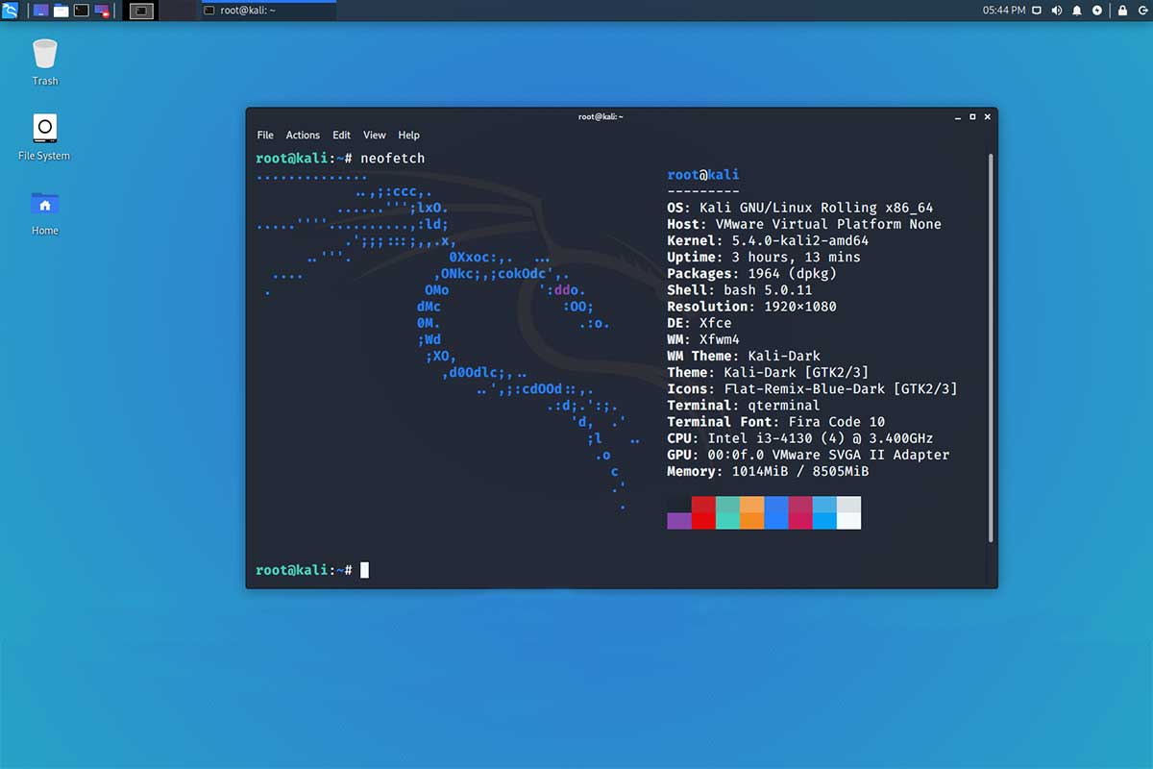Click the terminal prompt cursor
Viewport: 1153px width, 769px height.
(365, 569)
